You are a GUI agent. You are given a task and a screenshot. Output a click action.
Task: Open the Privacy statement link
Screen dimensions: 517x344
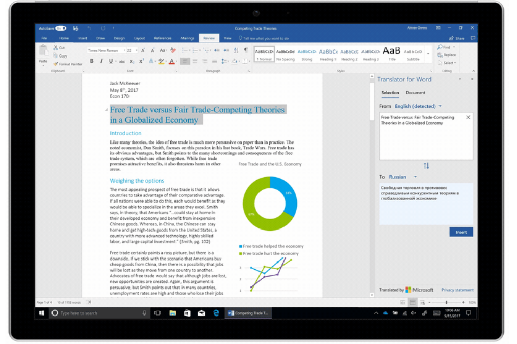pos(457,290)
